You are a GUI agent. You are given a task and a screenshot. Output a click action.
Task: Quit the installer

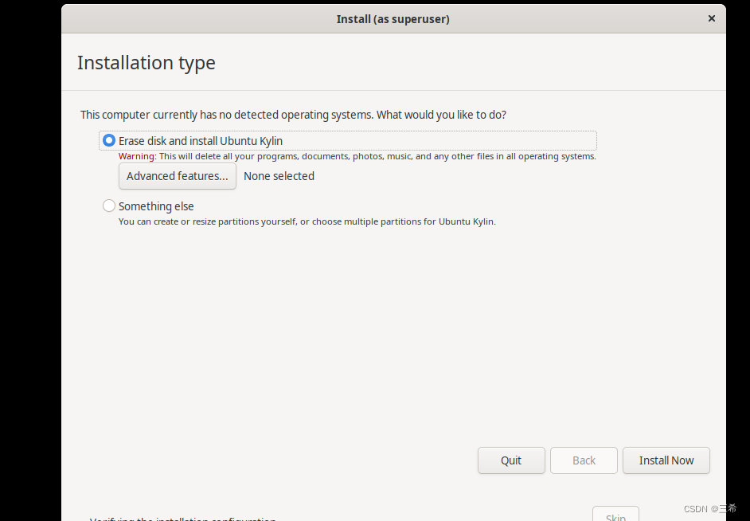pyautogui.click(x=511, y=460)
